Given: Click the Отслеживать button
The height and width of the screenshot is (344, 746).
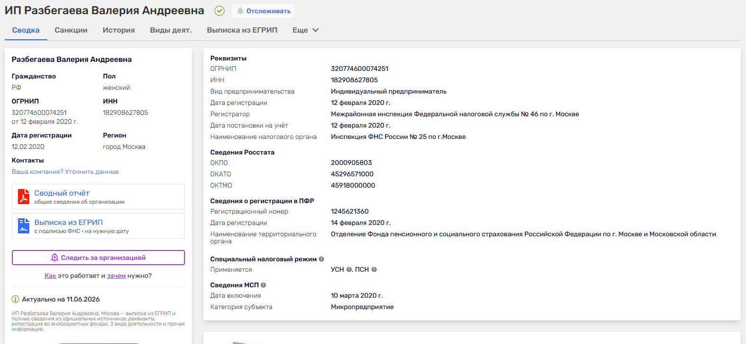Looking at the screenshot, I should pyautogui.click(x=263, y=11).
